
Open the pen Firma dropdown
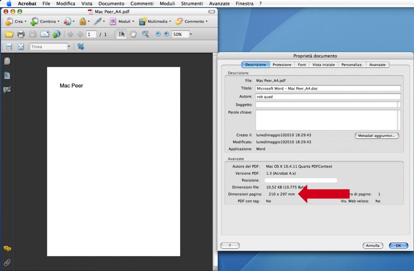(x=100, y=21)
